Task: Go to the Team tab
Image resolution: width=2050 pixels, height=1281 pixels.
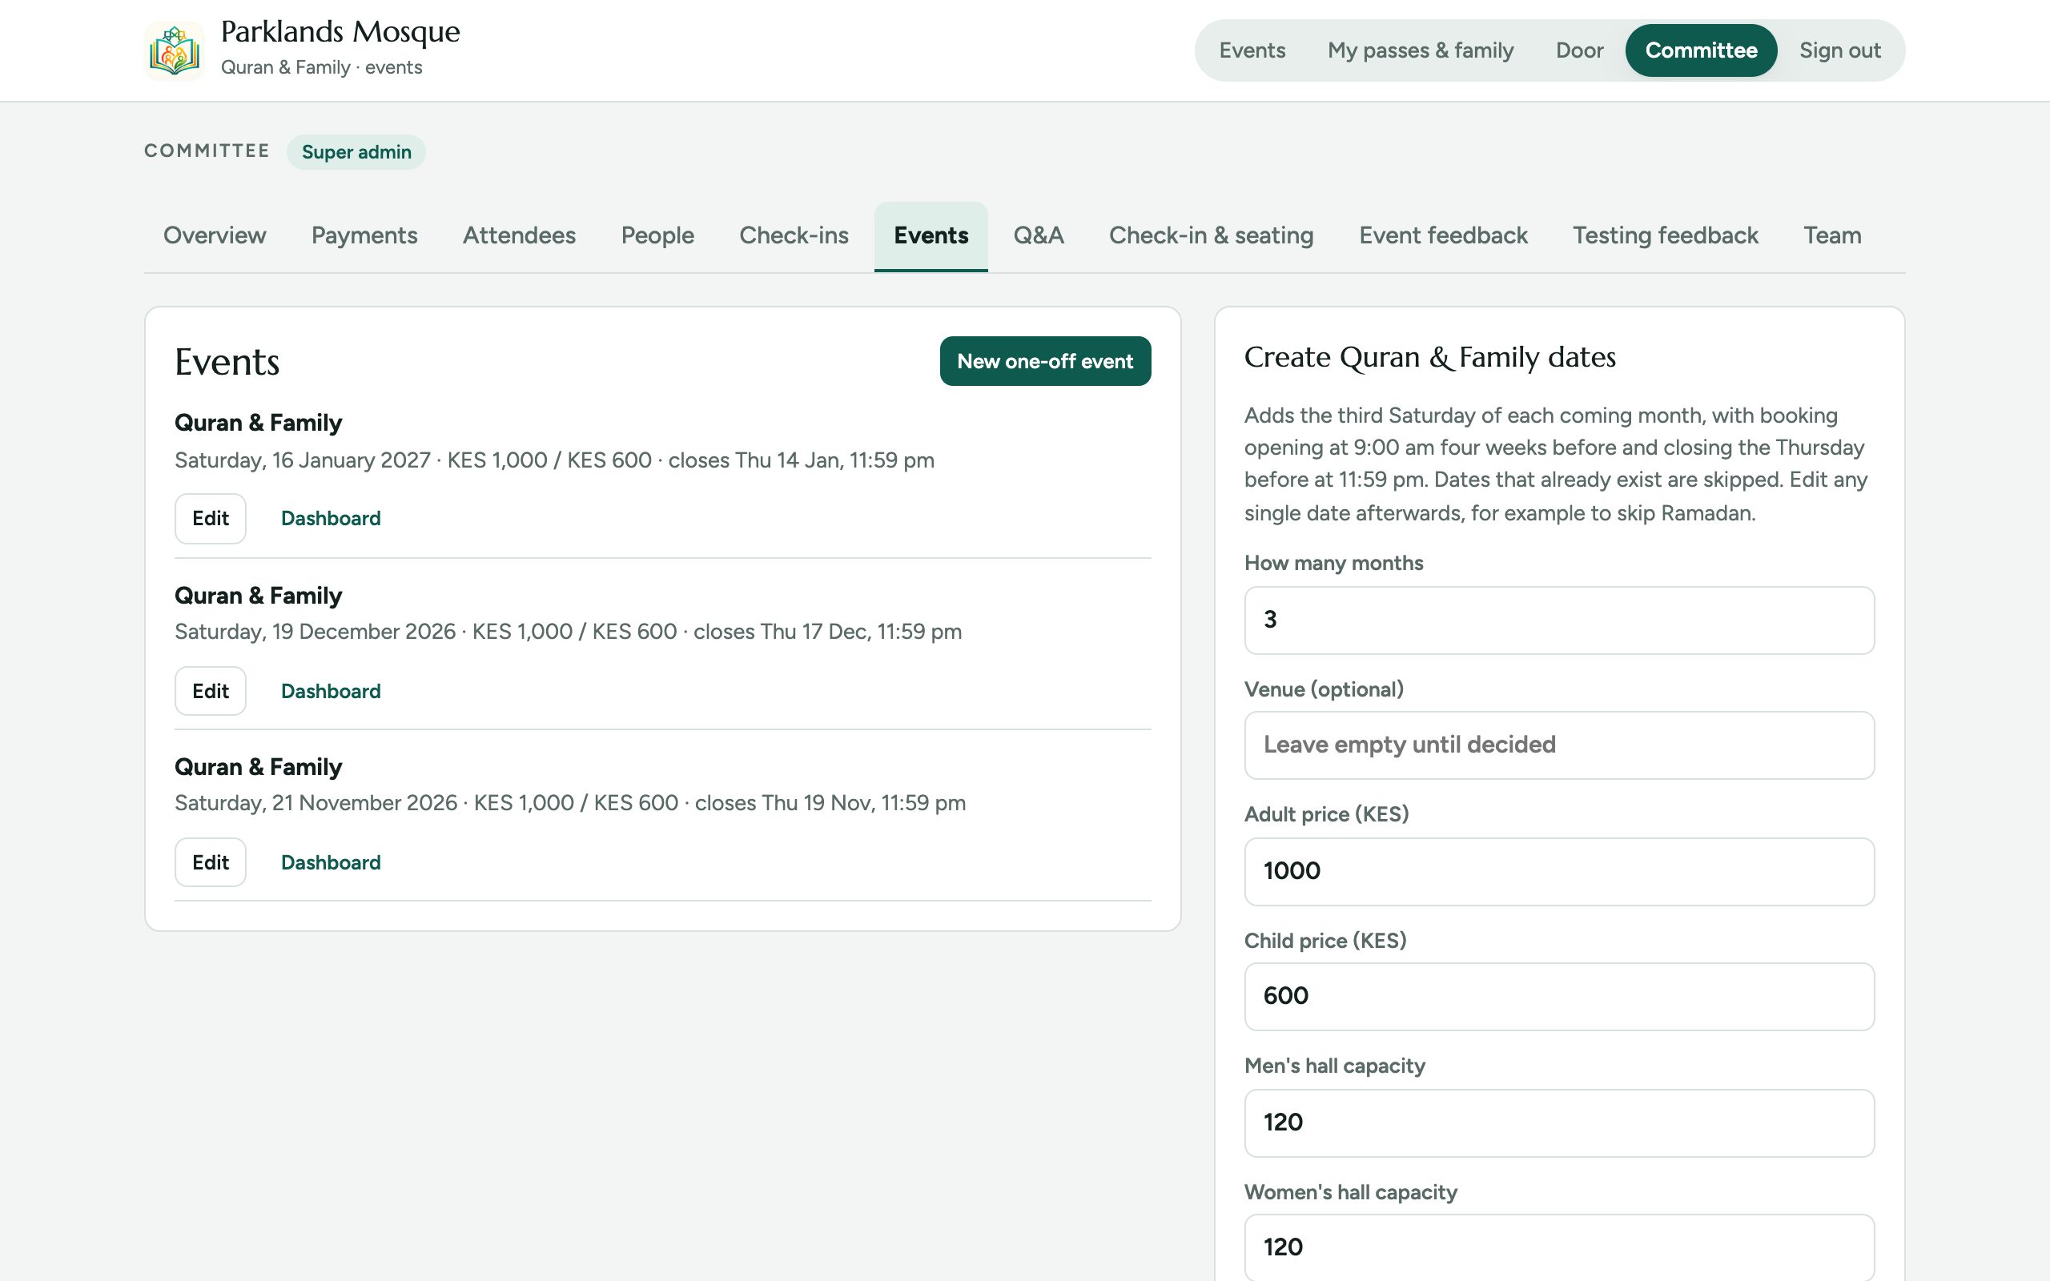Action: [1832, 235]
